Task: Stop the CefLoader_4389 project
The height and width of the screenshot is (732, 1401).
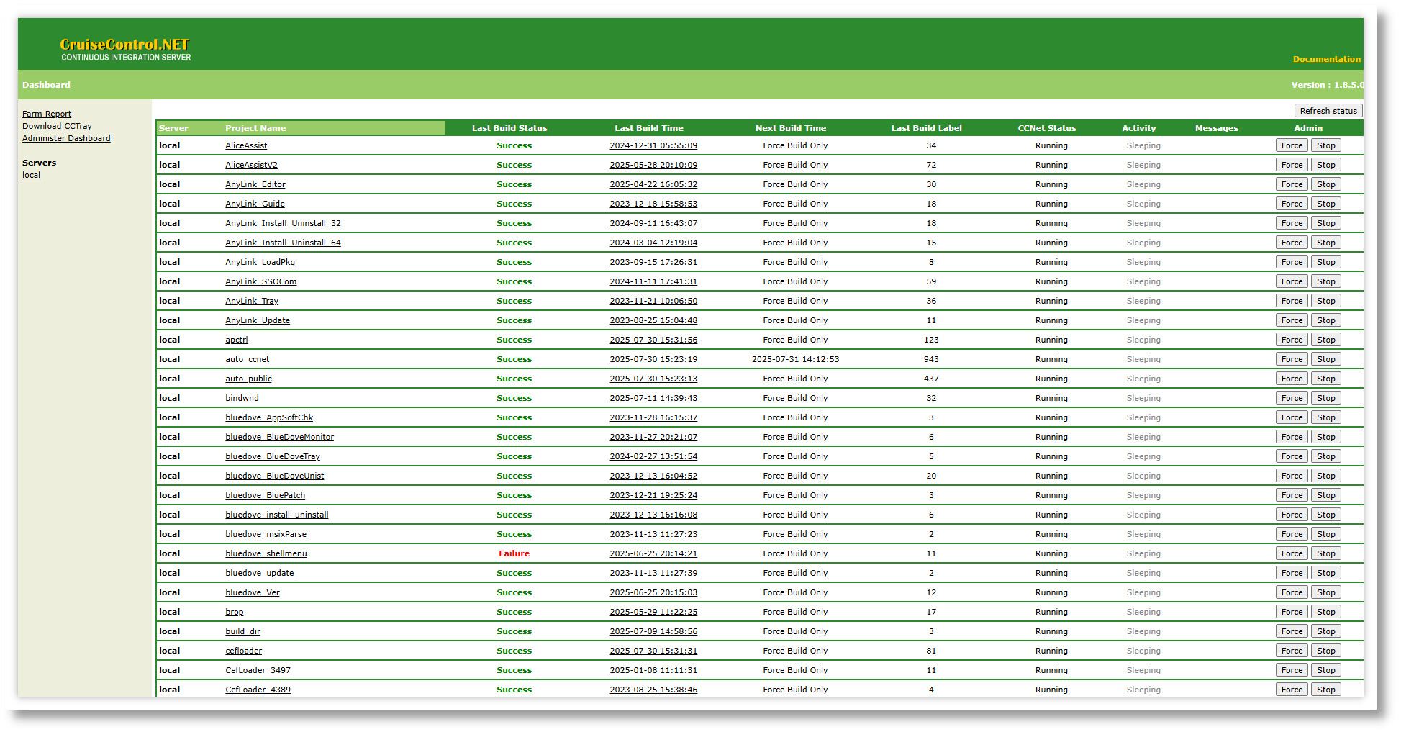Action: coord(1325,690)
